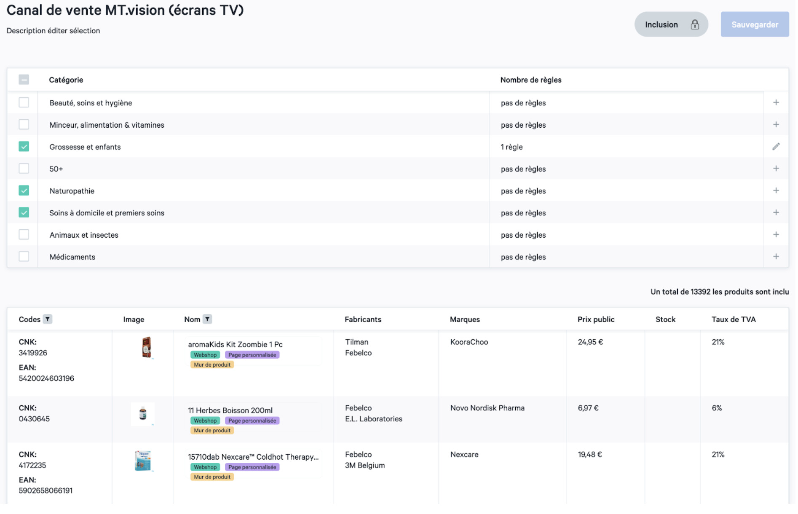The image size is (798, 514).
Task: Click the total 13392 produits text
Action: tap(720, 292)
